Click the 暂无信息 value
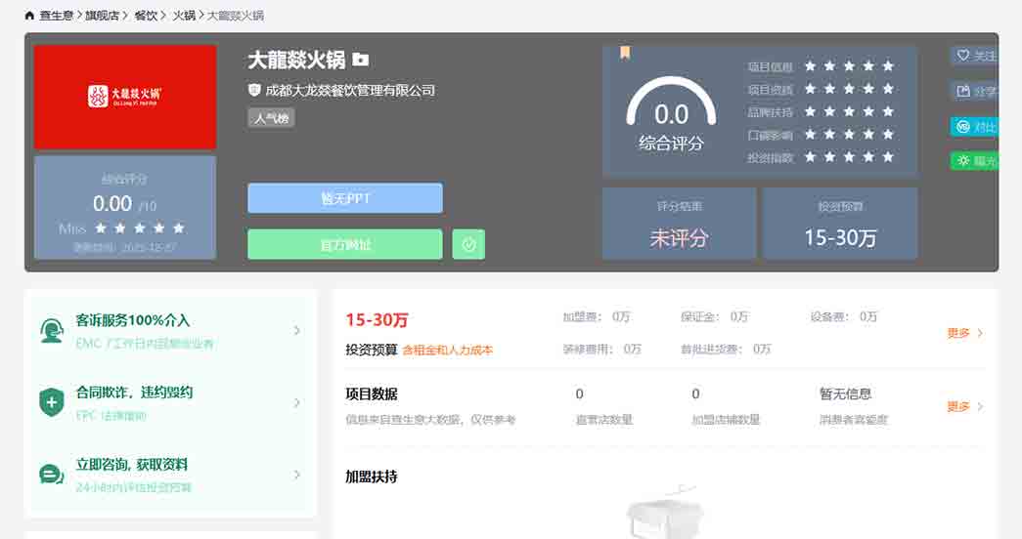This screenshot has width=1022, height=539. pyautogui.click(x=845, y=394)
